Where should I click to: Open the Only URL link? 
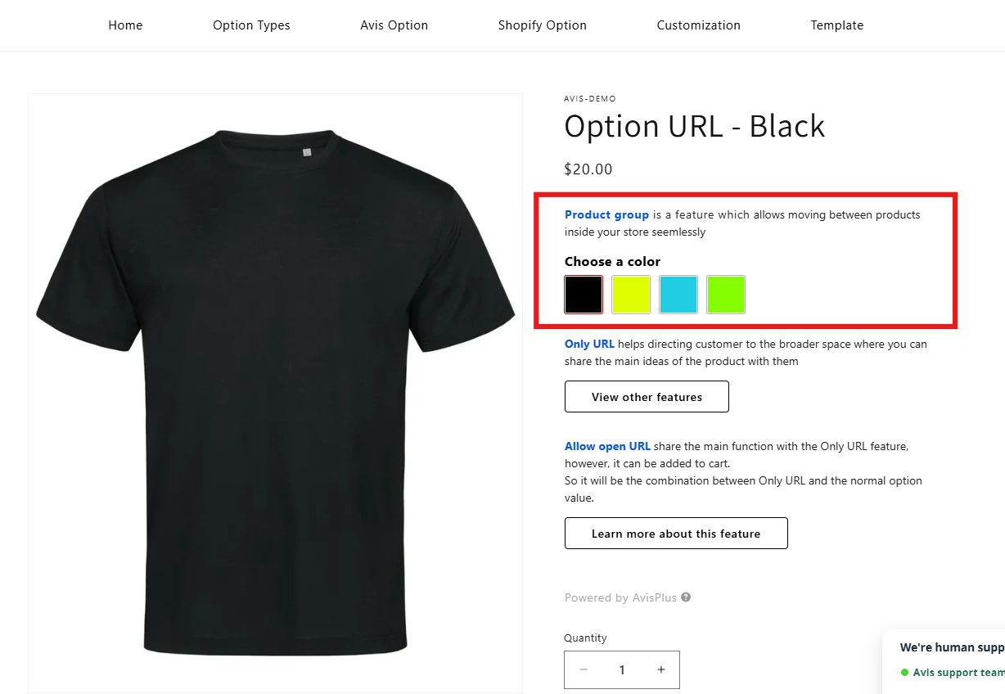pyautogui.click(x=589, y=345)
